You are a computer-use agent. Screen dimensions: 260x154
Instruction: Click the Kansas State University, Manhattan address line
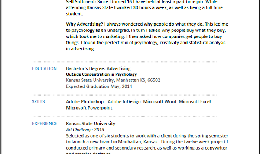[x=113, y=80]
